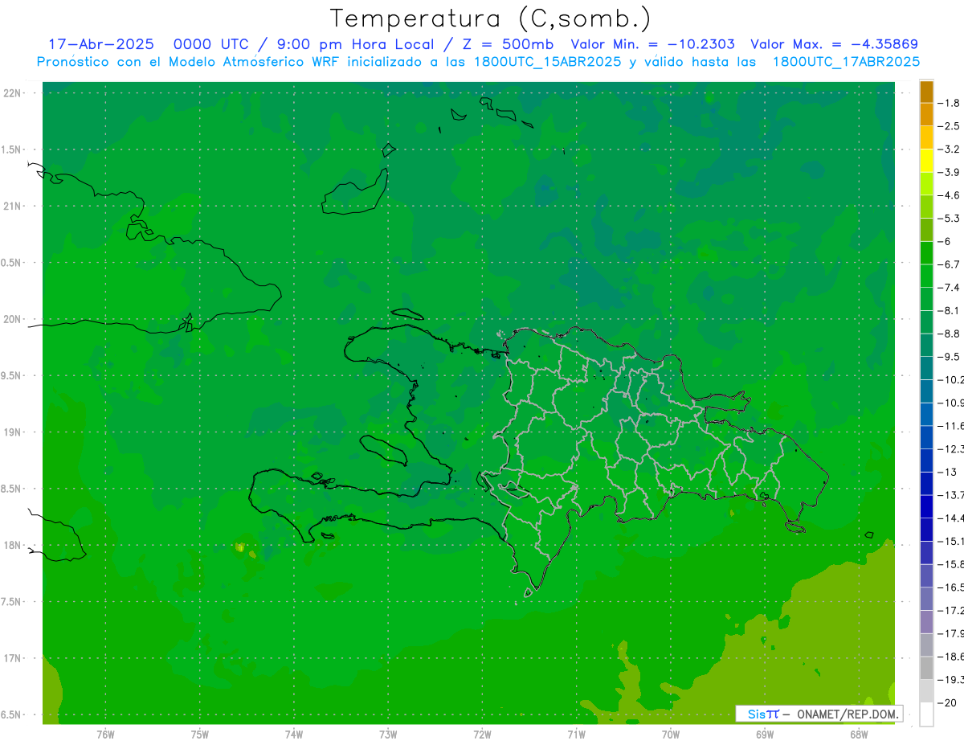The width and height of the screenshot is (964, 745).
Task: Click the '75W' longitude axis label
Action: [199, 735]
